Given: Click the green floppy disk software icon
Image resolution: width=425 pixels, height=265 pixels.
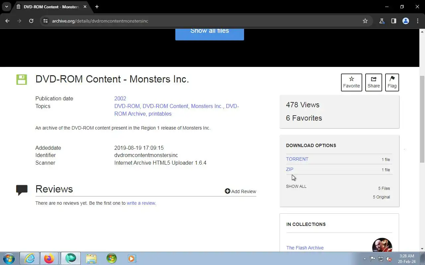Looking at the screenshot, I should (x=22, y=79).
